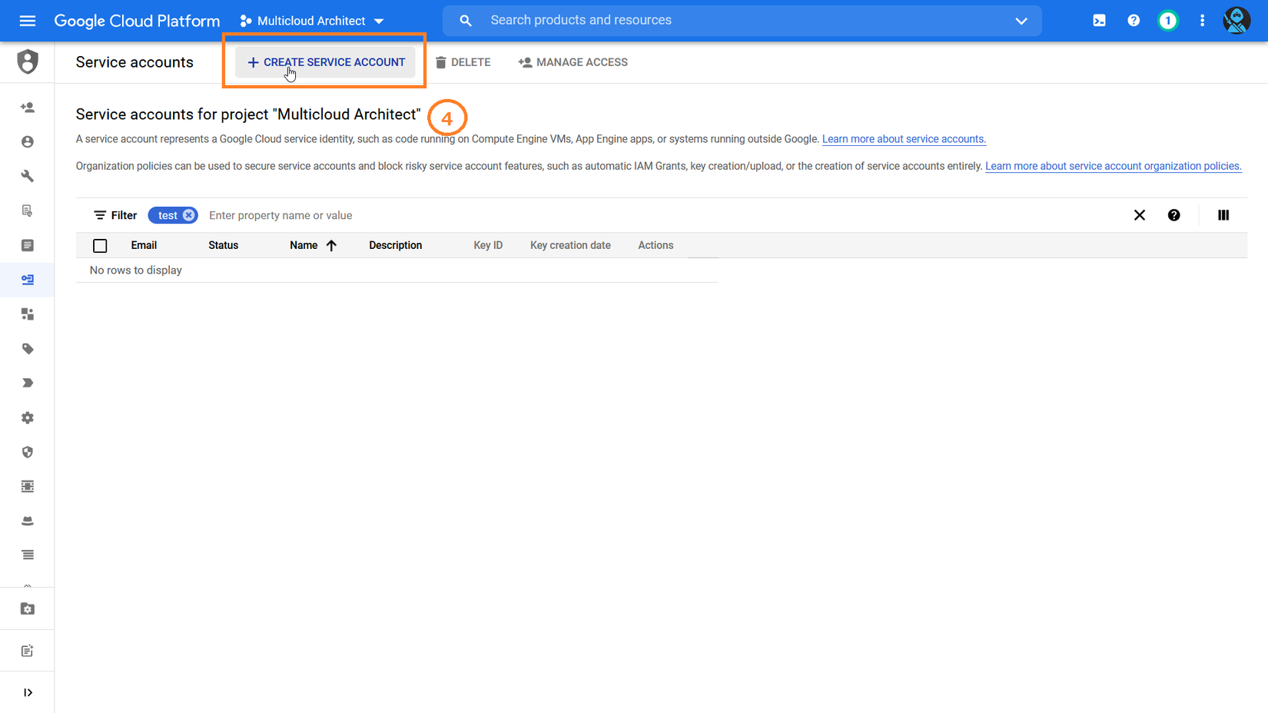1268x713 pixels.
Task: Open the filter help question mark
Action: (x=1174, y=215)
